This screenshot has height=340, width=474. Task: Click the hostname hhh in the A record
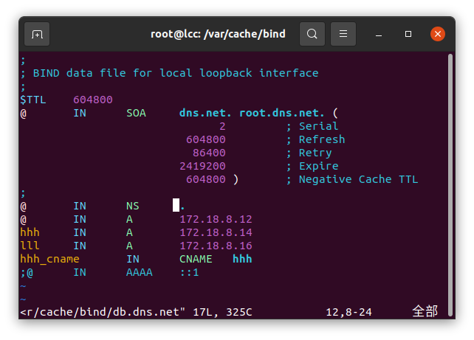(30, 232)
